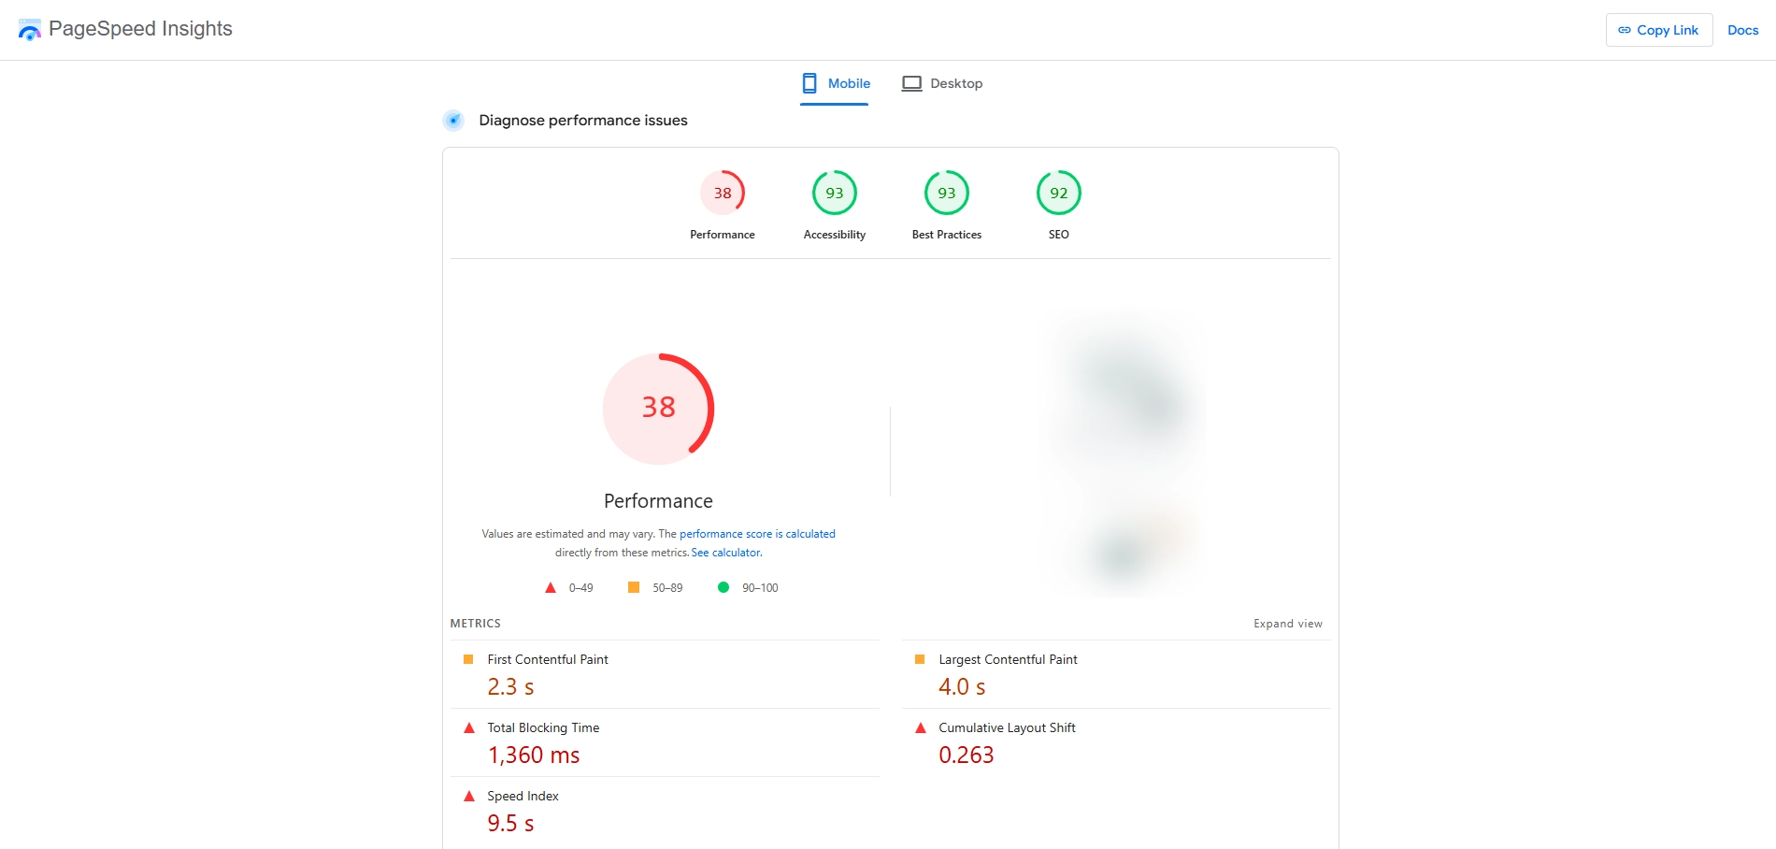
Task: Toggle Expand view for metrics
Action: click(1288, 624)
